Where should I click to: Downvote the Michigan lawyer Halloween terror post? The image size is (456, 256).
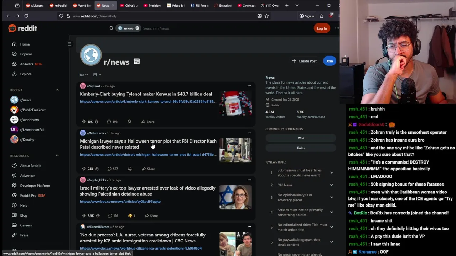(x=97, y=169)
